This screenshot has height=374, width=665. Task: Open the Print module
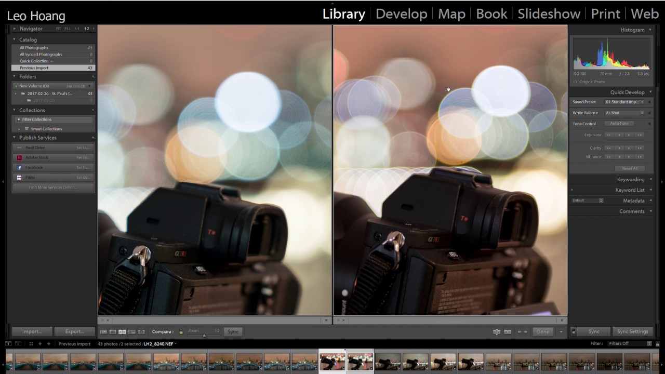pos(606,14)
